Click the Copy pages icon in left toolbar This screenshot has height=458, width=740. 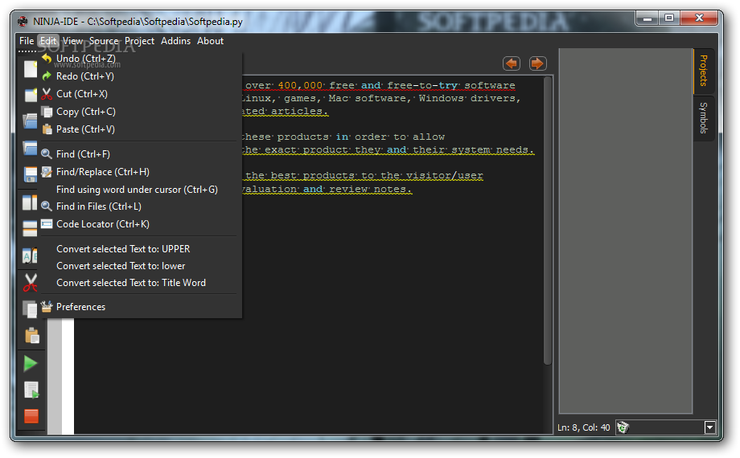[x=30, y=309]
